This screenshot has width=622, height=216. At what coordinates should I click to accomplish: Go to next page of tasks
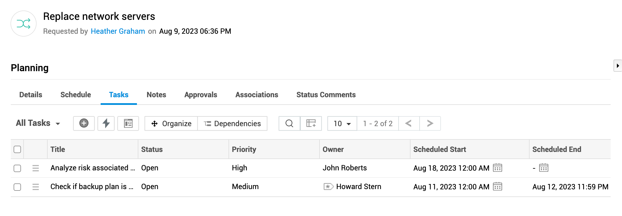[430, 123]
